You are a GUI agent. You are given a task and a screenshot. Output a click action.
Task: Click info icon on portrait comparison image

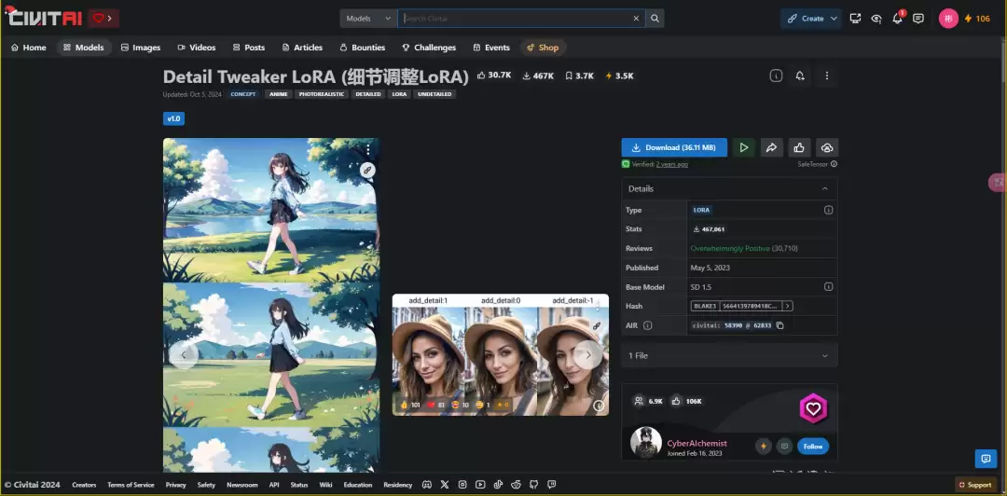click(599, 406)
